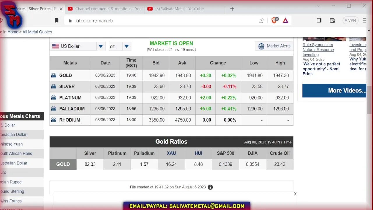Open a new browser tab

point(232,9)
